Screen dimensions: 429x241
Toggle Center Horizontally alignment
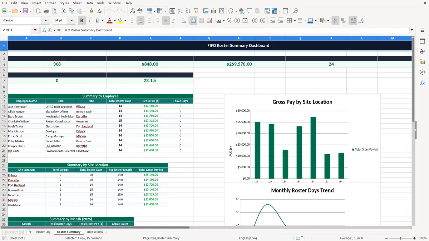pos(140,21)
